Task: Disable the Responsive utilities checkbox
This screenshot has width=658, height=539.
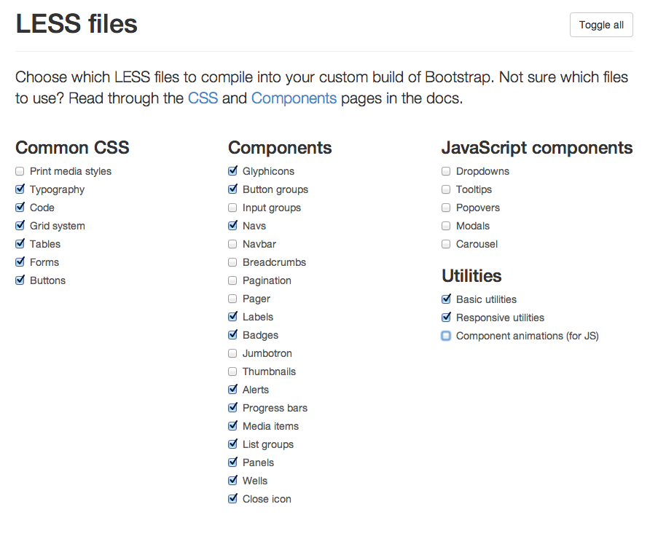Action: click(x=446, y=317)
